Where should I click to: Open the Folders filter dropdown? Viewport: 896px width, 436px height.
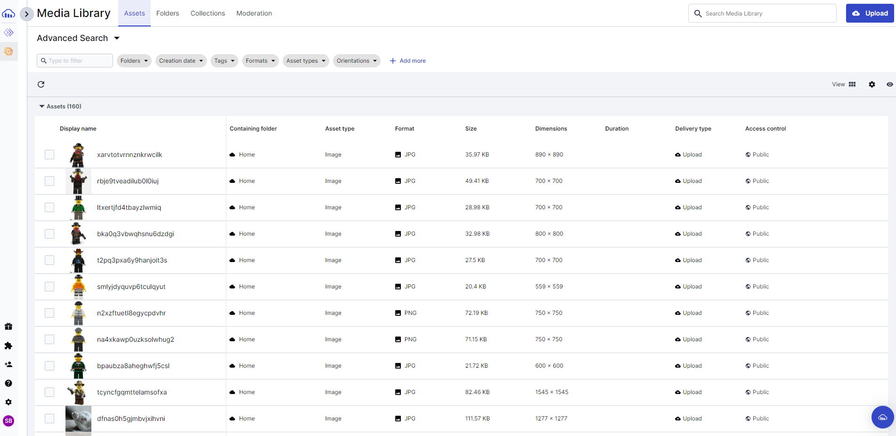pyautogui.click(x=134, y=61)
